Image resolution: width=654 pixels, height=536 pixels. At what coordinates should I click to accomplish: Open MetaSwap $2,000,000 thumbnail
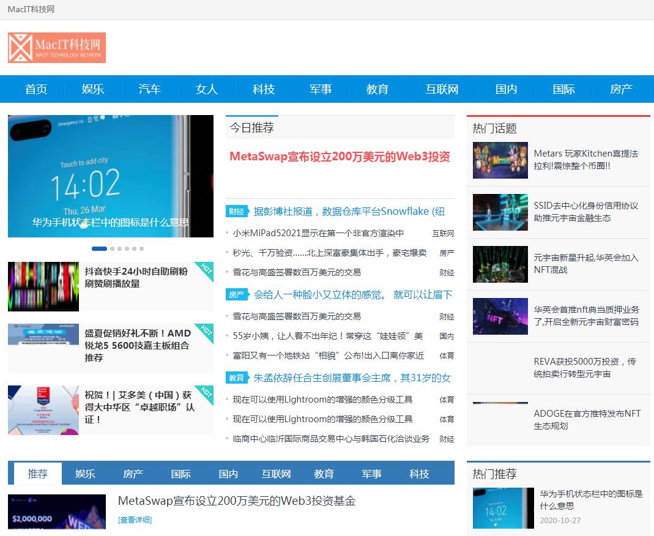click(x=57, y=512)
